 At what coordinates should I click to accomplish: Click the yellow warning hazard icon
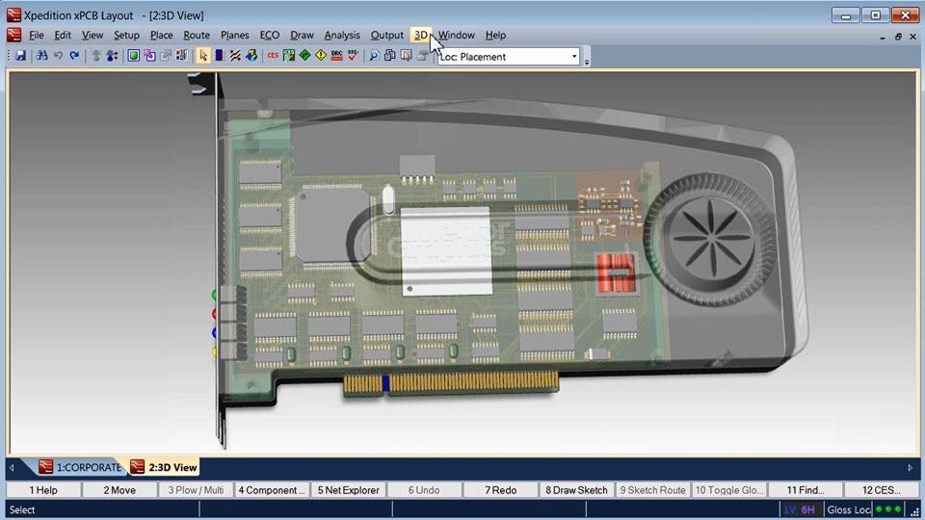321,56
